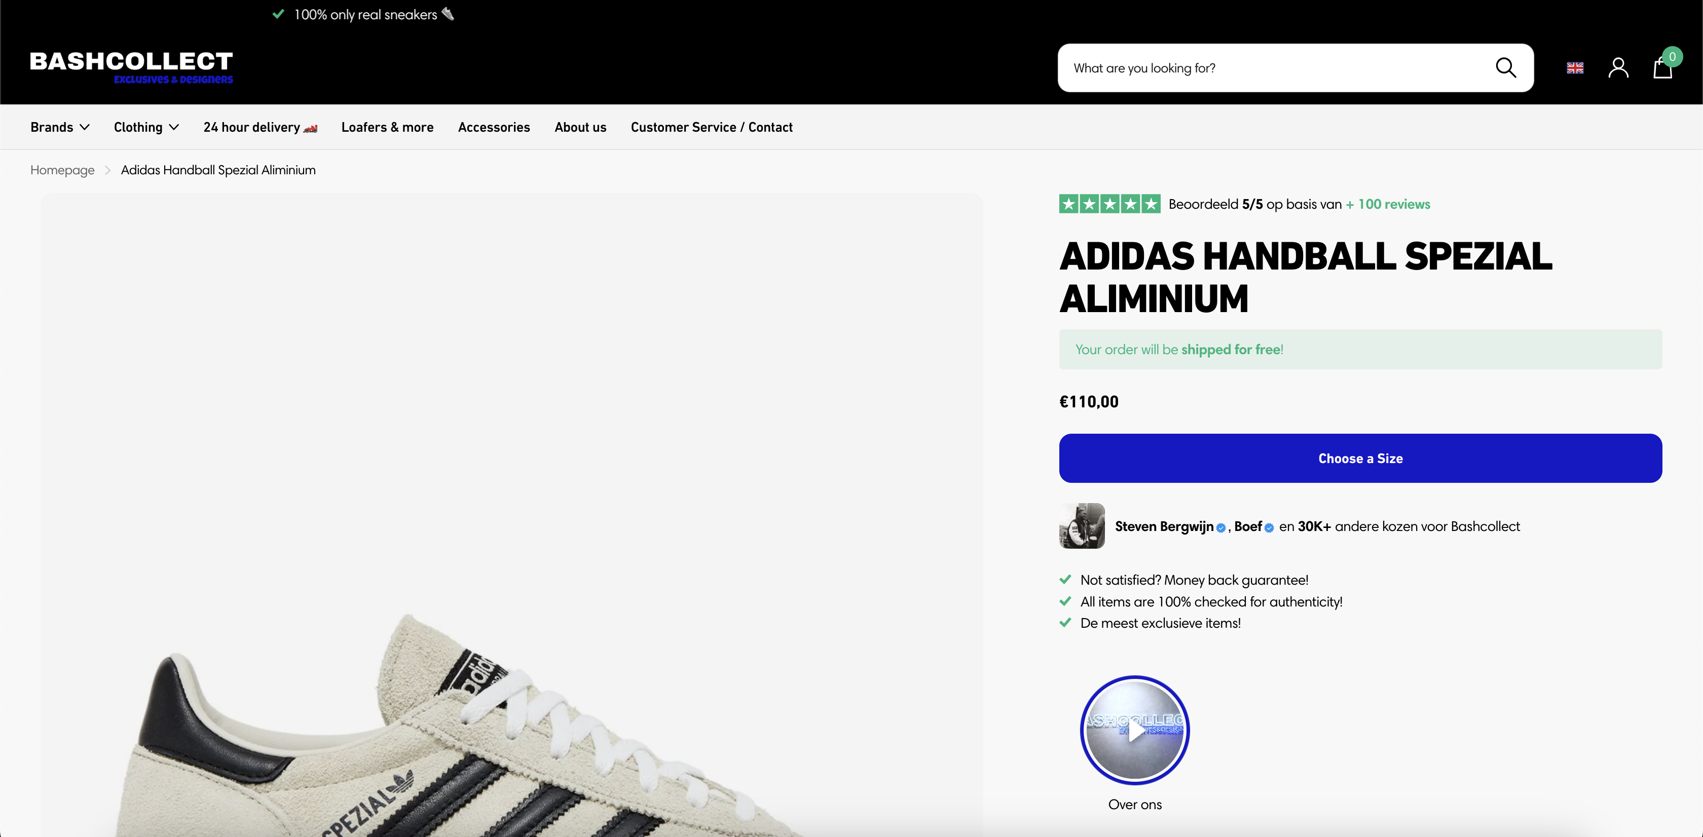Click the Steven Bergwijn name

pos(1164,526)
